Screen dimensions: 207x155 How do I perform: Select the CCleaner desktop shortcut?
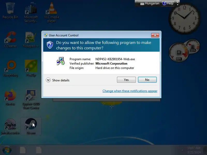pos(10,39)
